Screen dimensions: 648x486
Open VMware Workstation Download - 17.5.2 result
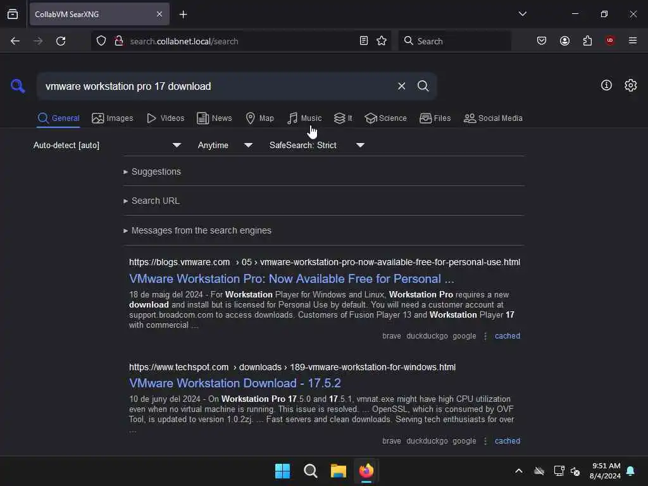[x=235, y=383]
